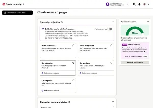This screenshot has height=108, width=153.
Task: Click the Pinterest logo icon
Action: click(4, 4)
